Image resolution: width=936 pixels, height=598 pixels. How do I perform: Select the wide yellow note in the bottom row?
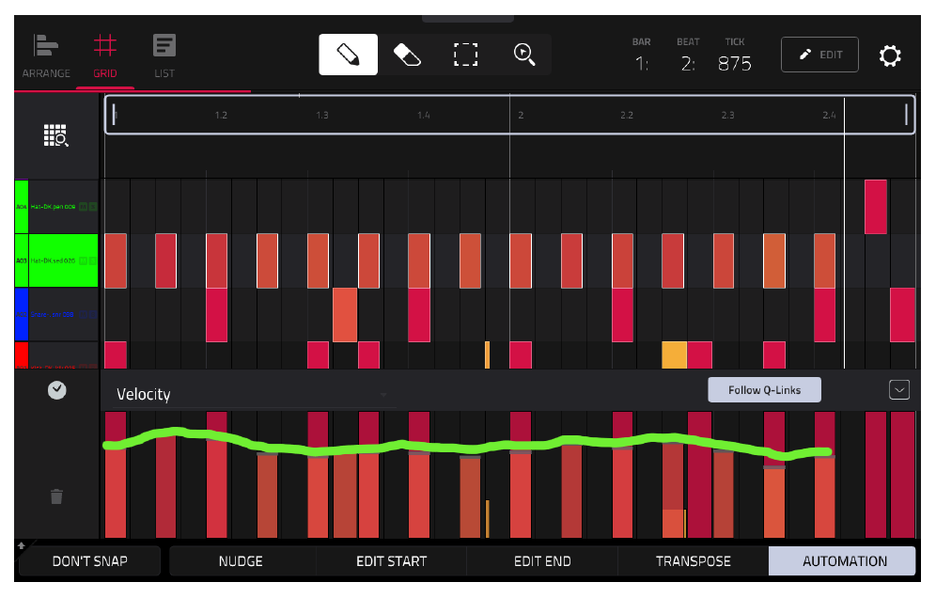tap(675, 354)
